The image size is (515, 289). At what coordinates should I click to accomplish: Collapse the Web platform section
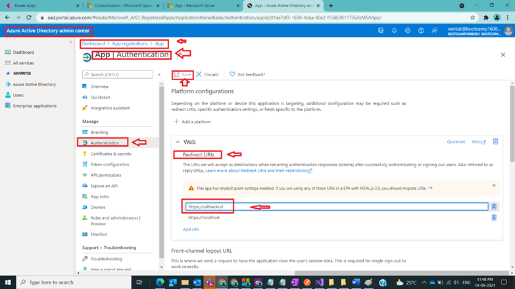point(178,142)
